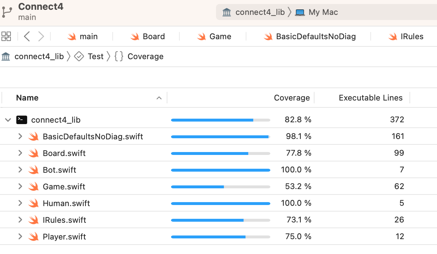
Task: Click Swift icon beside Bot.swift row
Action: click(x=34, y=170)
